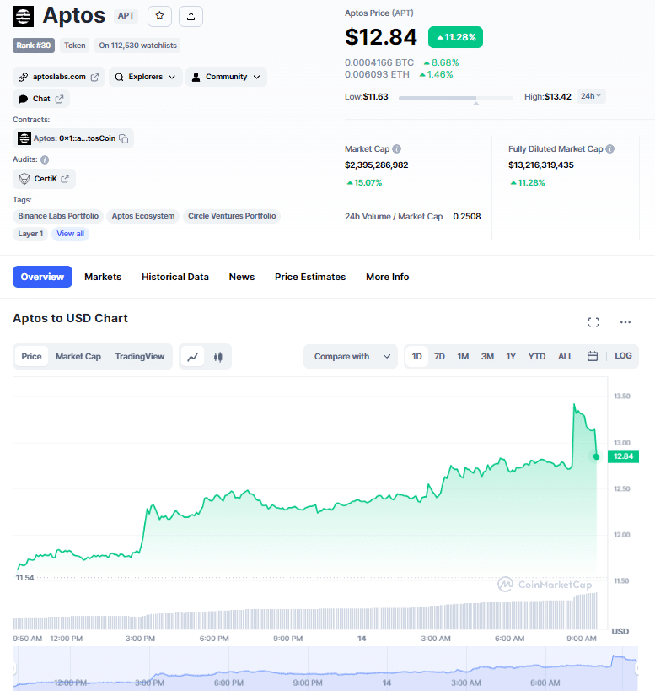
Task: Expand the Compare with dropdown
Action: [x=351, y=356]
